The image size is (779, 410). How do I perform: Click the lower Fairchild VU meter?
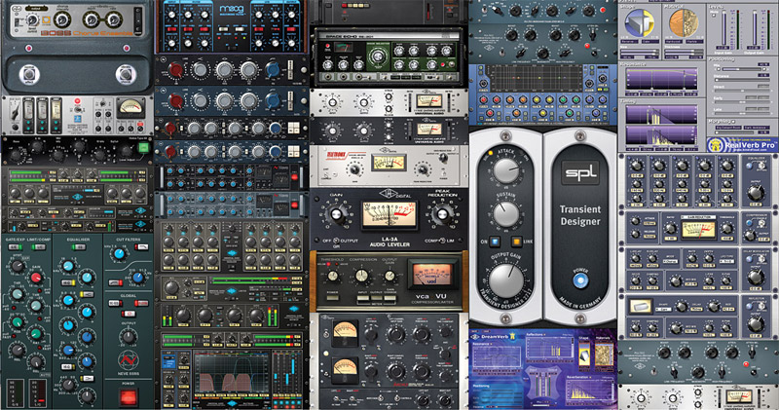click(345, 369)
